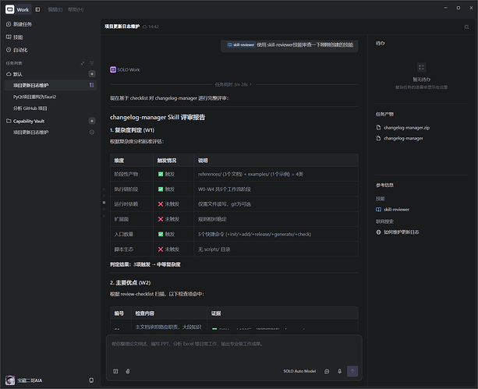Select 项目更新日志维护 task under 默认
This screenshot has height=389, width=478.
(50, 85)
